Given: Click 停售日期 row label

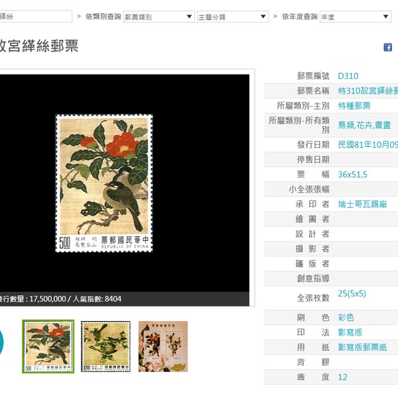Looking at the screenshot, I should [313, 160].
